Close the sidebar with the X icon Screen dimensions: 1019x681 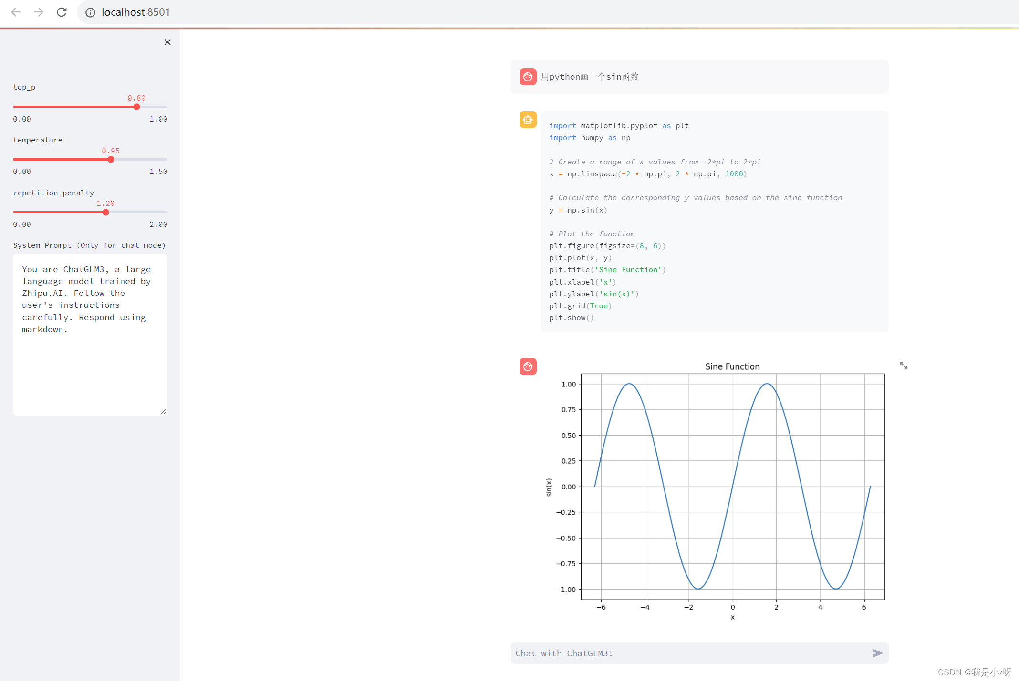167,42
